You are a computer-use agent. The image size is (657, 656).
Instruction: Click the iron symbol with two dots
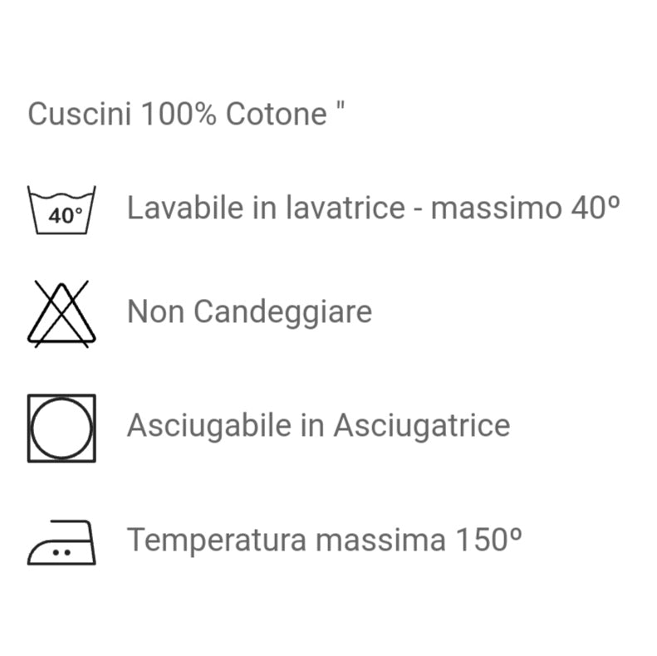61,544
